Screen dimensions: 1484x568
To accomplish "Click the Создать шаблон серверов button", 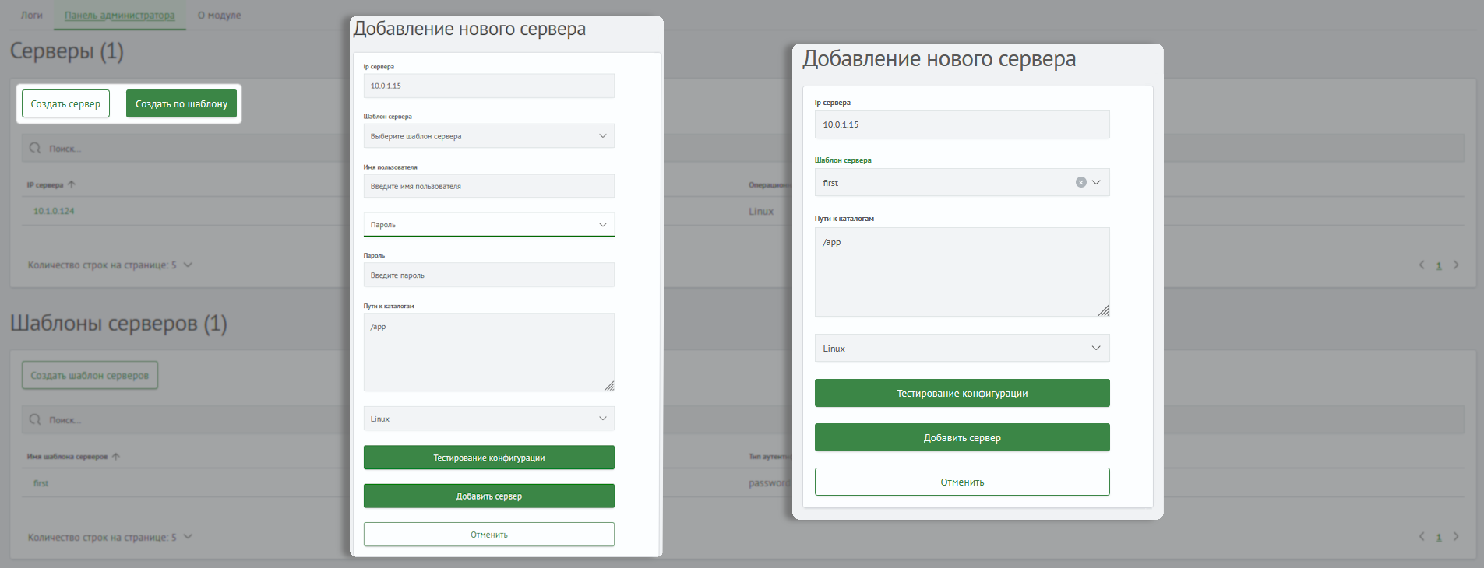I will click(90, 375).
